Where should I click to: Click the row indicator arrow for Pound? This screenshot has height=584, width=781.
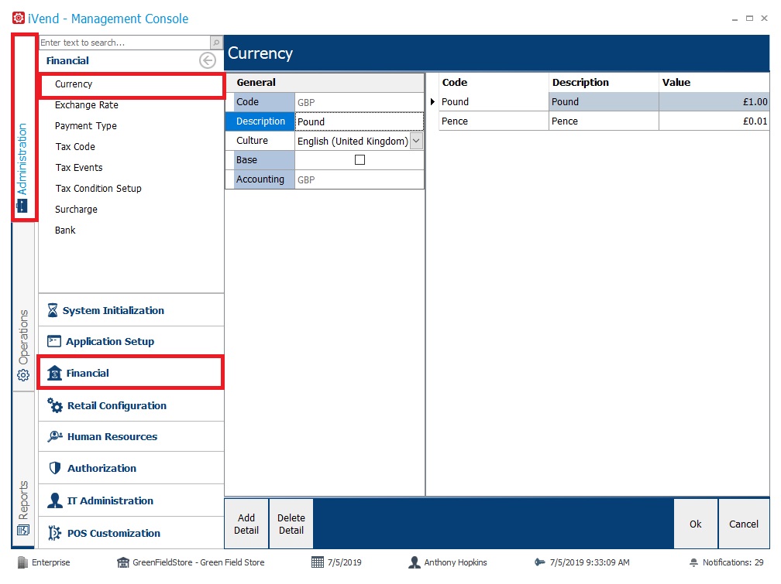[432, 101]
